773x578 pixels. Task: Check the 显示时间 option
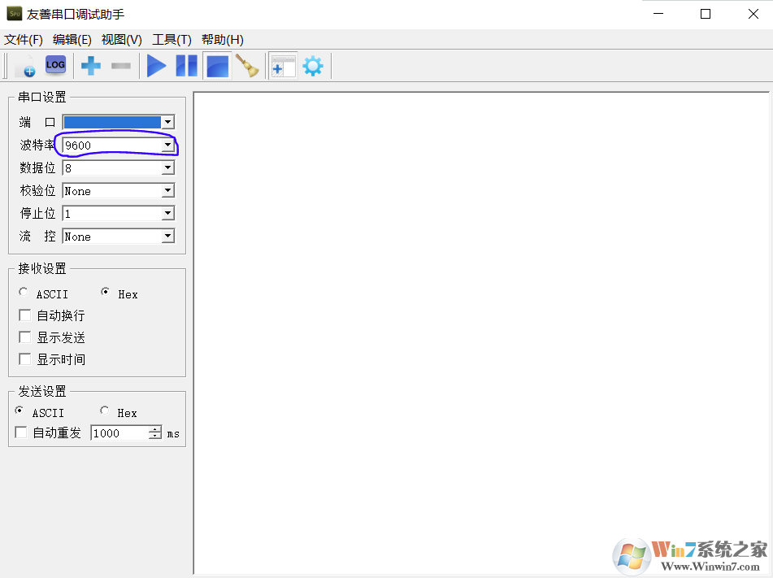(25, 359)
